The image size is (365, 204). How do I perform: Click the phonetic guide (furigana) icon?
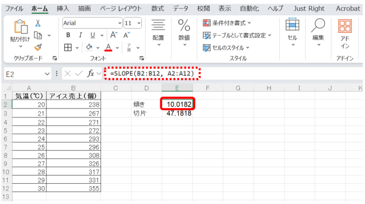pos(129,47)
